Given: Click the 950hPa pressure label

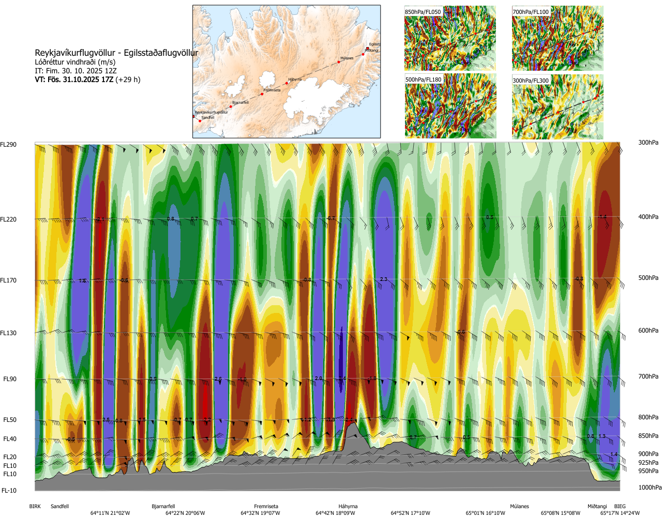Looking at the screenshot, I should pos(649,471).
